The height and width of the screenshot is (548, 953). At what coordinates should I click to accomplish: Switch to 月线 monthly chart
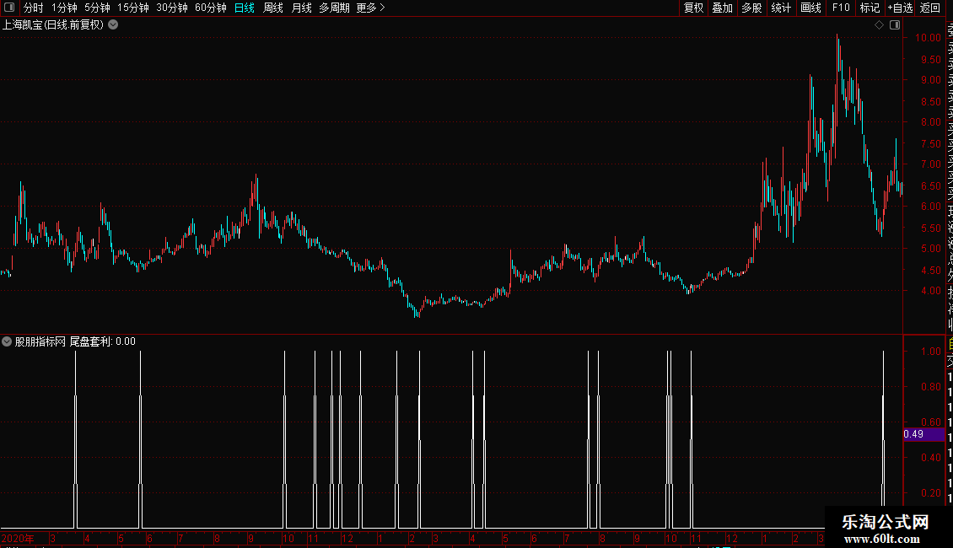click(301, 8)
